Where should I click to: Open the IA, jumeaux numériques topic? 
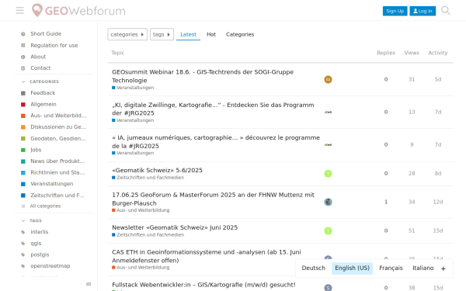tap(216, 142)
